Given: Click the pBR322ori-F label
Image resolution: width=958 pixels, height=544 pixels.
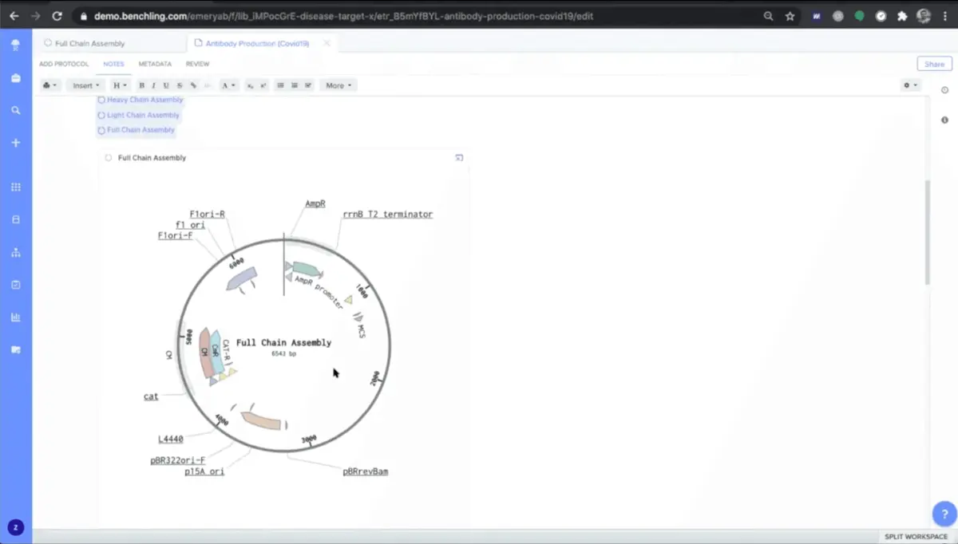Looking at the screenshot, I should (x=178, y=460).
